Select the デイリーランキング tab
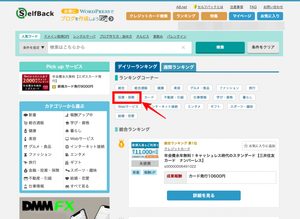The image size is (300, 219). click(137, 67)
